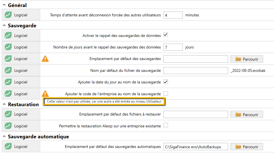
Task: Uncheck Ajouter la date du jour checkbox
Action: pos(166,82)
